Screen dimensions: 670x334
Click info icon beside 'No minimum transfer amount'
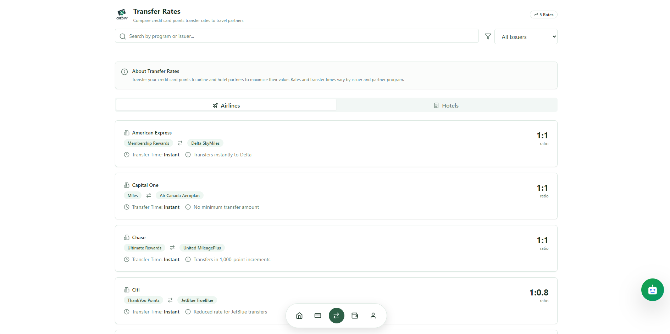[188, 207]
